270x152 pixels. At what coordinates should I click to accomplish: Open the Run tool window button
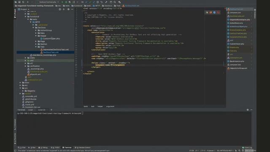32,147
